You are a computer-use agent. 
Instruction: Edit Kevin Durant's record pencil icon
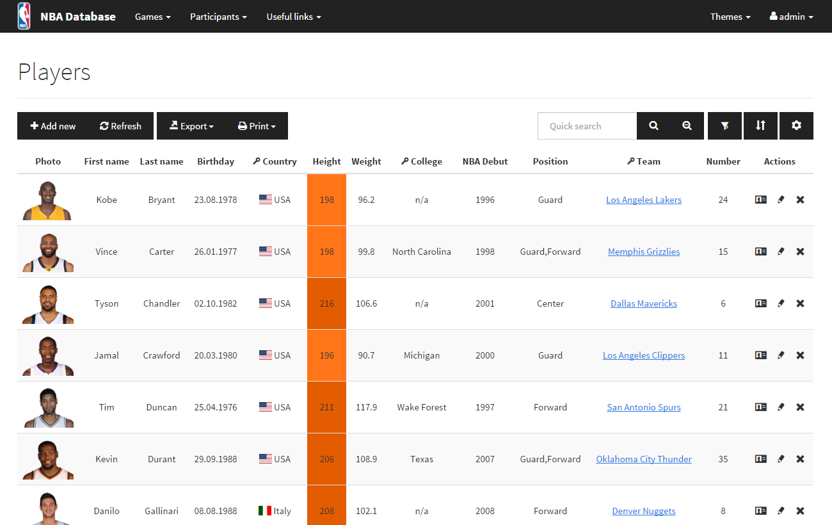coord(781,459)
